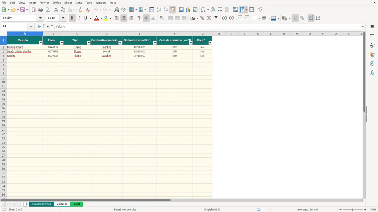
Task: Click the Formula equals button
Action: [52, 27]
